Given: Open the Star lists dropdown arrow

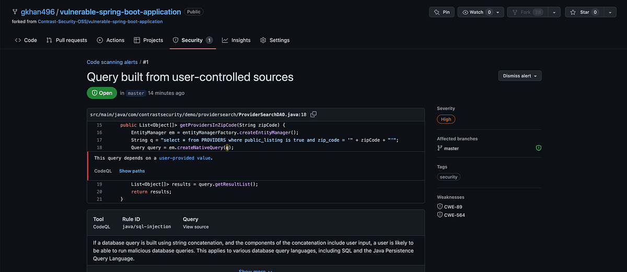Looking at the screenshot, I should 610,12.
